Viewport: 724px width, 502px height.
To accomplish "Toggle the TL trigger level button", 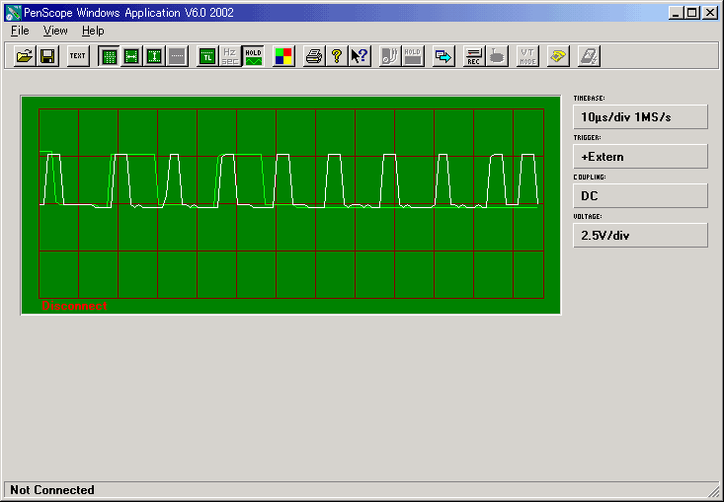I will pos(206,56).
